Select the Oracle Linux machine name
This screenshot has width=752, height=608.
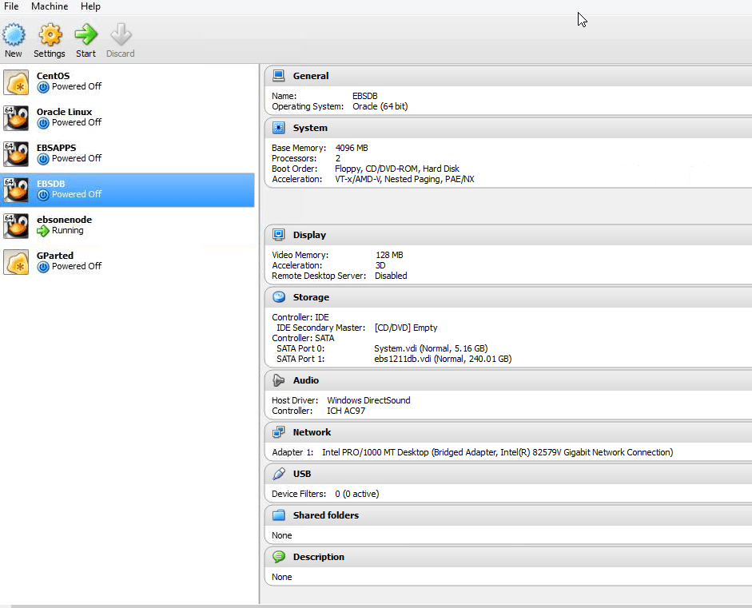click(64, 112)
